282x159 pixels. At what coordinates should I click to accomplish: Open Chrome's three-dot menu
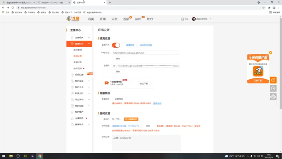point(279,7)
